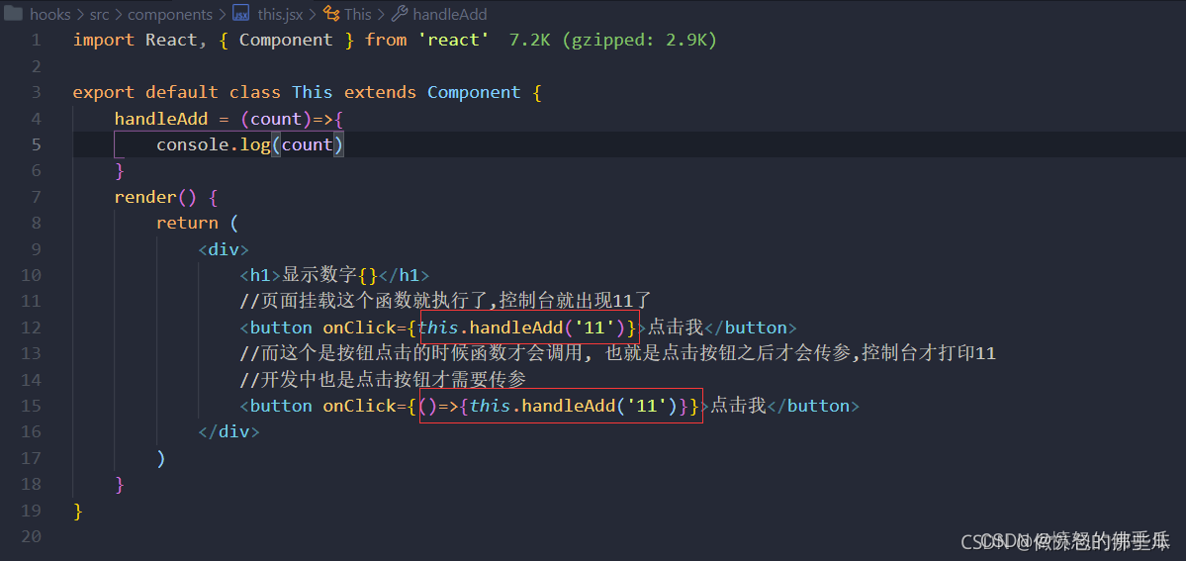Select line number 20 in the gutter
The height and width of the screenshot is (561, 1186).
click(x=32, y=536)
